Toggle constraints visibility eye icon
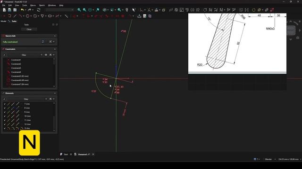 [x=46, y=55]
